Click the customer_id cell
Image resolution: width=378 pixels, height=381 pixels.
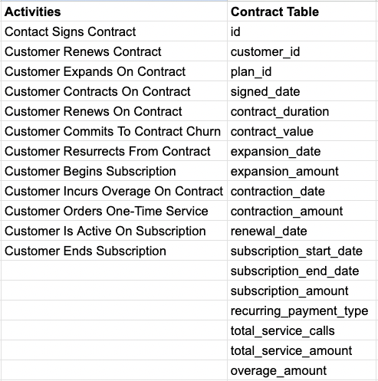(x=301, y=51)
